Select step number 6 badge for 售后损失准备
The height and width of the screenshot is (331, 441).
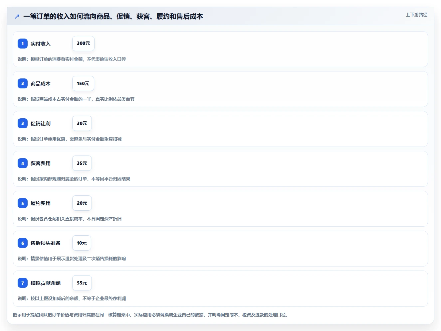click(x=23, y=243)
